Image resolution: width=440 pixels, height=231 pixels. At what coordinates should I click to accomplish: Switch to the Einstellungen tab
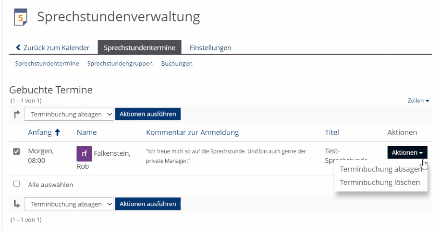tap(210, 48)
